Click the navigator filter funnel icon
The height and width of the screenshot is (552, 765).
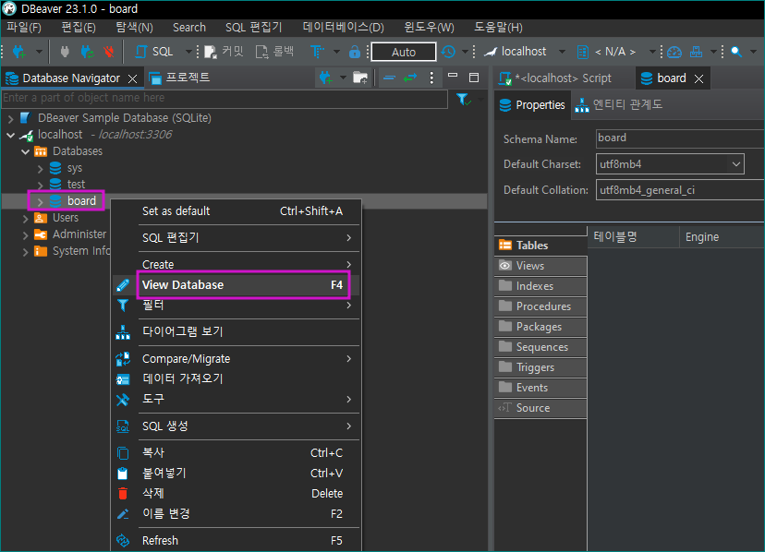click(463, 100)
